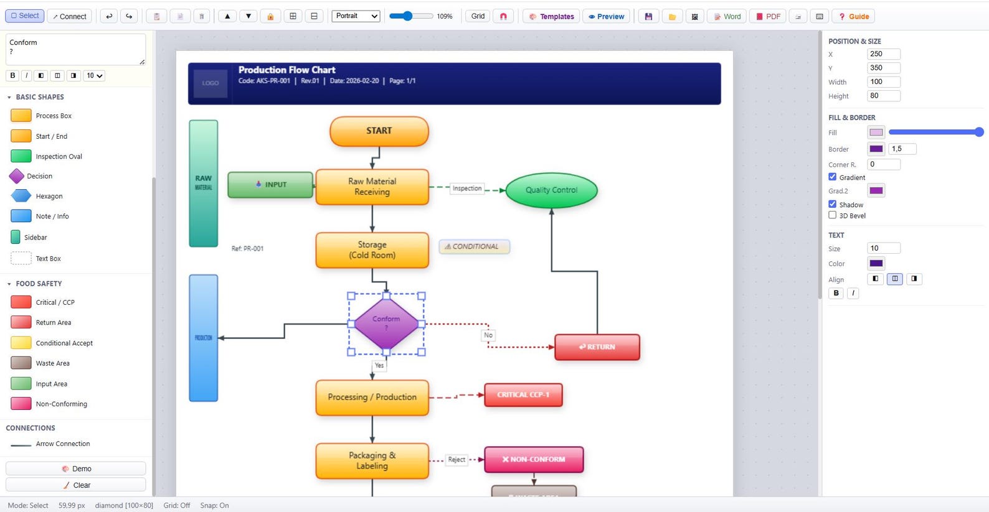Image resolution: width=989 pixels, height=512 pixels.
Task: Click the Clear button
Action: pos(76,485)
